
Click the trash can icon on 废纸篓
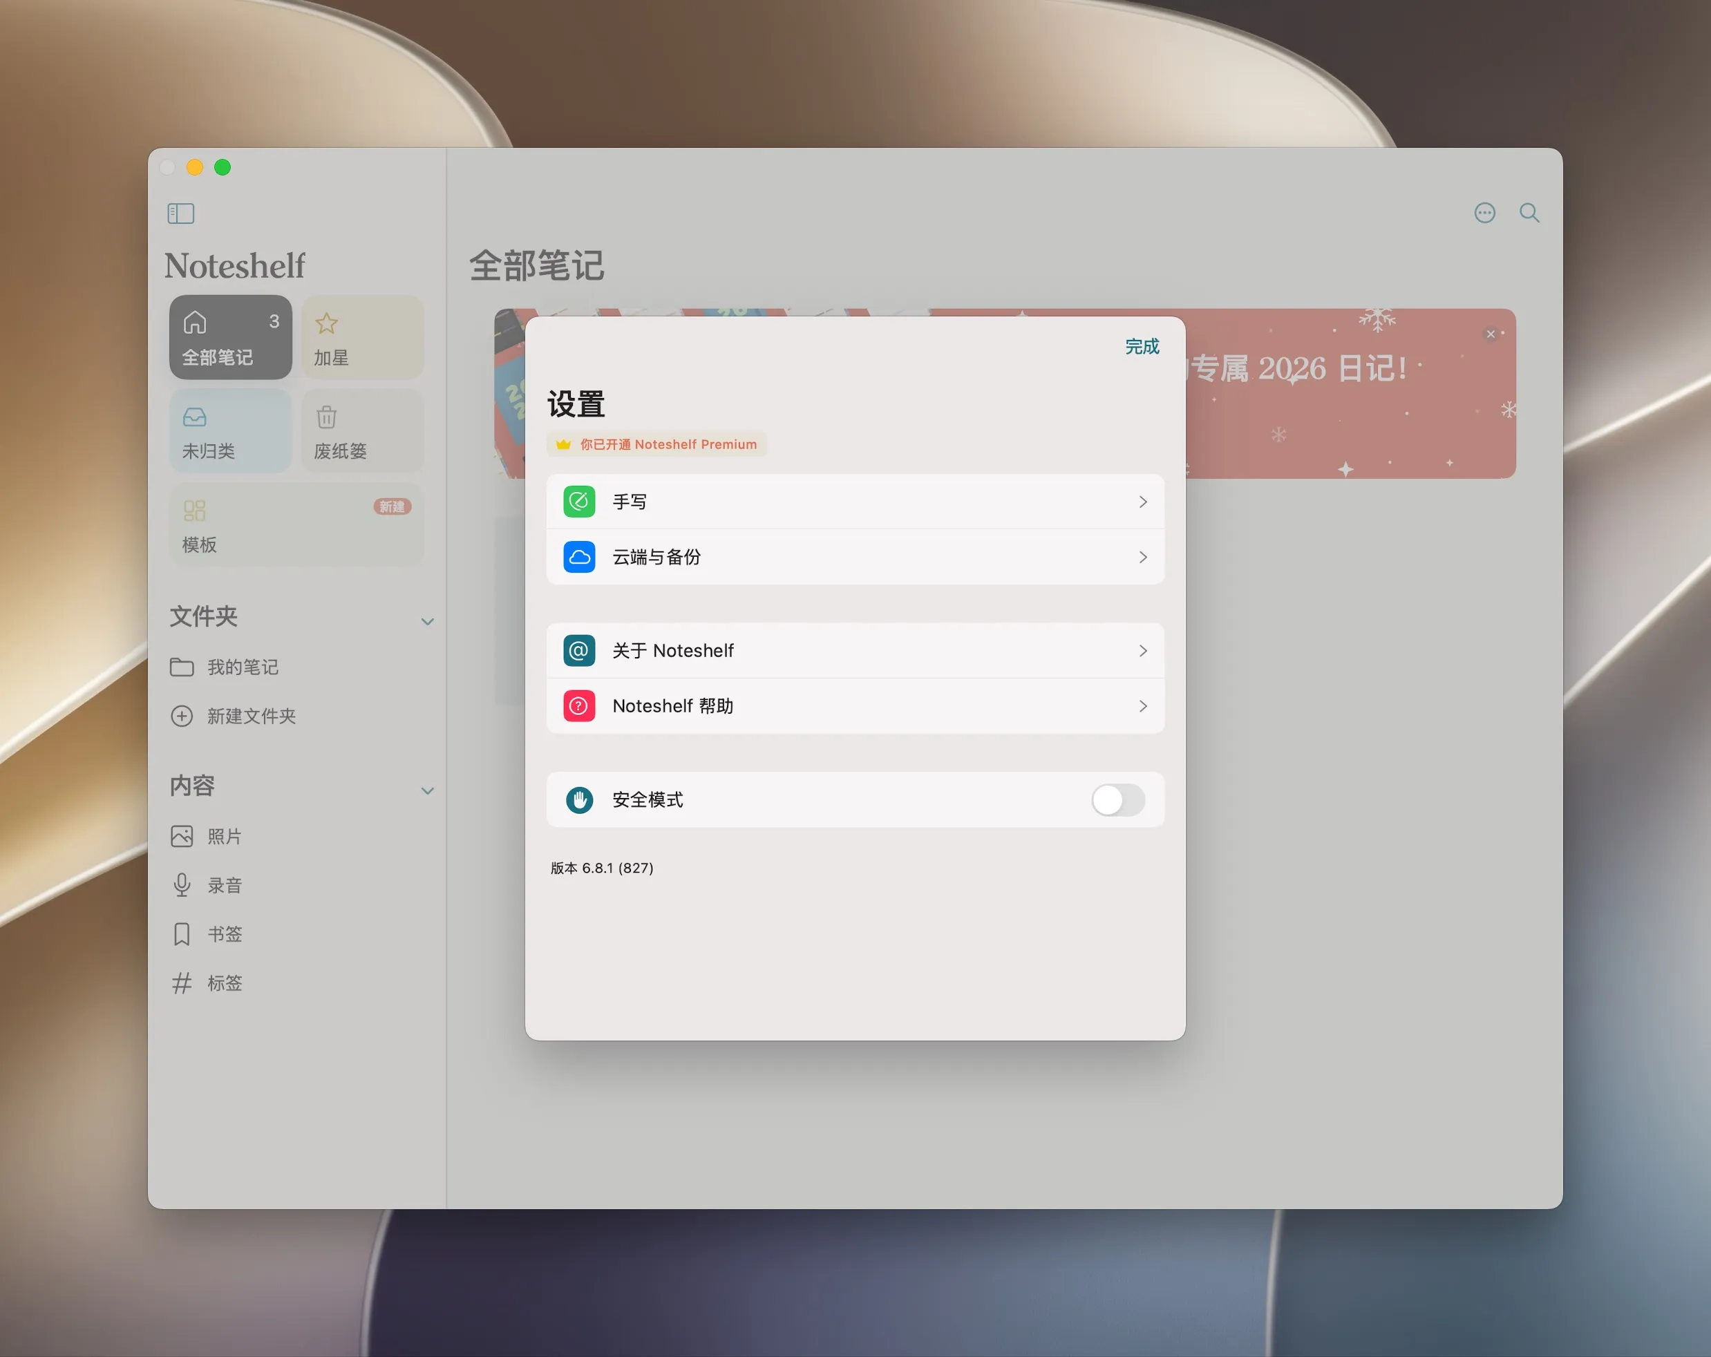pyautogui.click(x=326, y=417)
